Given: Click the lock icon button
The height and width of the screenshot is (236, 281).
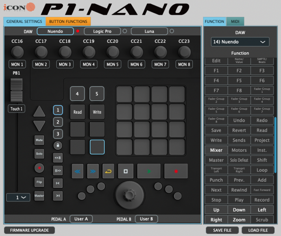Looking at the screenshot, I should 58,145.
